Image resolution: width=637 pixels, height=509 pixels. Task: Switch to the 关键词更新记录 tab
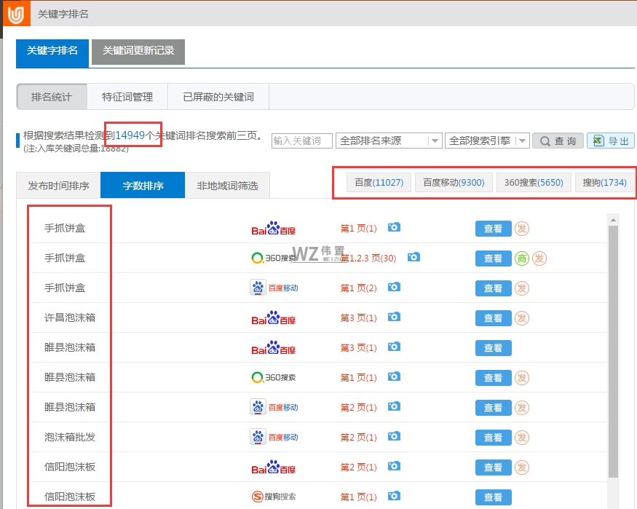tap(138, 52)
